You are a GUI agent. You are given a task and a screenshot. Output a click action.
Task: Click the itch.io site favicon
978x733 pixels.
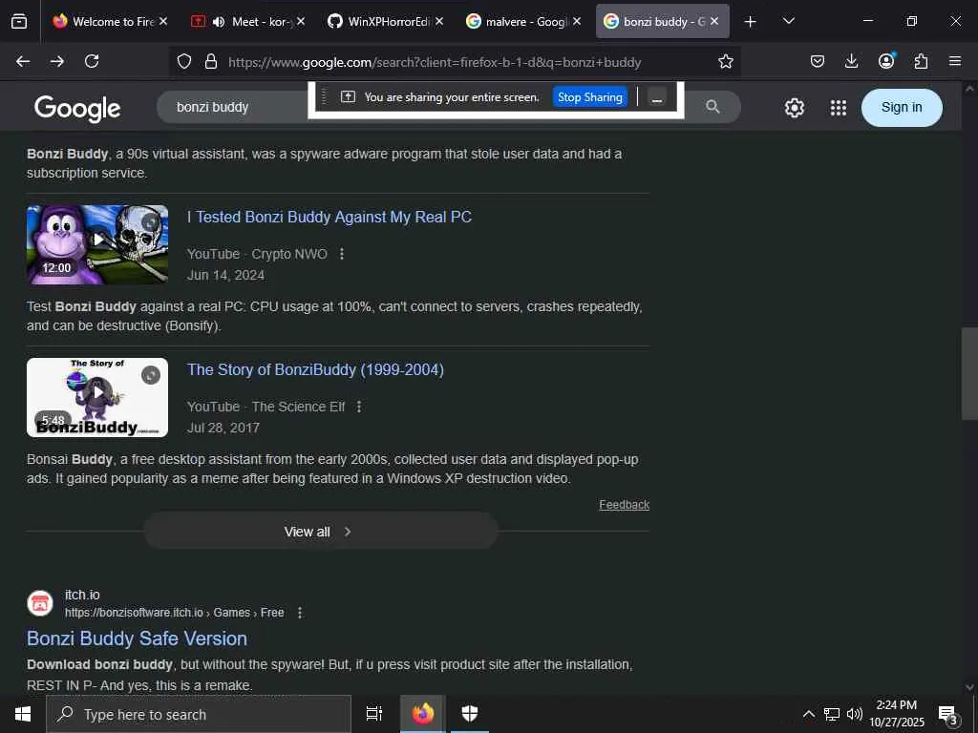pos(40,603)
